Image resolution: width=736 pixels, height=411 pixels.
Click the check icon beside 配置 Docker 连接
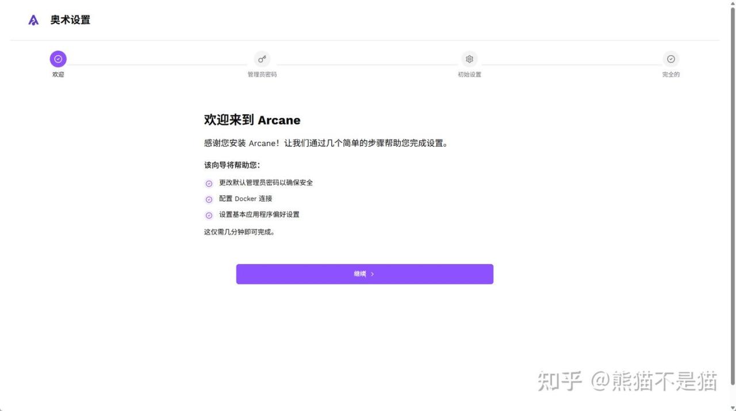point(209,199)
